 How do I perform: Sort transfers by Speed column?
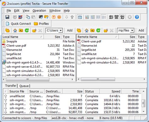(111, 91)
